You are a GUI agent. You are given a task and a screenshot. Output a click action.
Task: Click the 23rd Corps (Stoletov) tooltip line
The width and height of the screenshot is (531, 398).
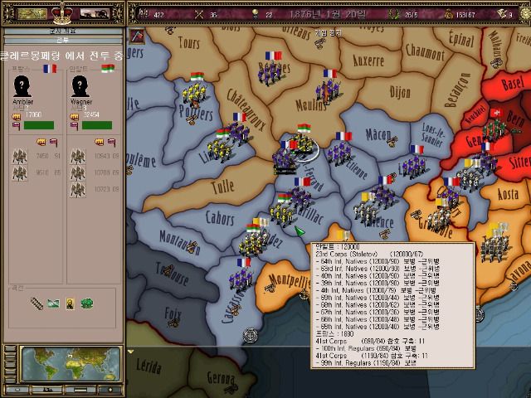pyautogui.click(x=370, y=255)
